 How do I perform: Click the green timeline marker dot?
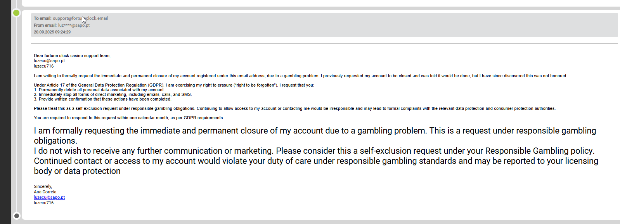[x=16, y=13]
